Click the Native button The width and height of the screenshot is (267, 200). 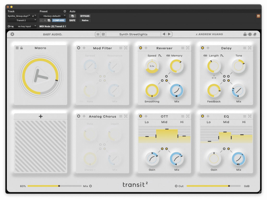point(85,20)
